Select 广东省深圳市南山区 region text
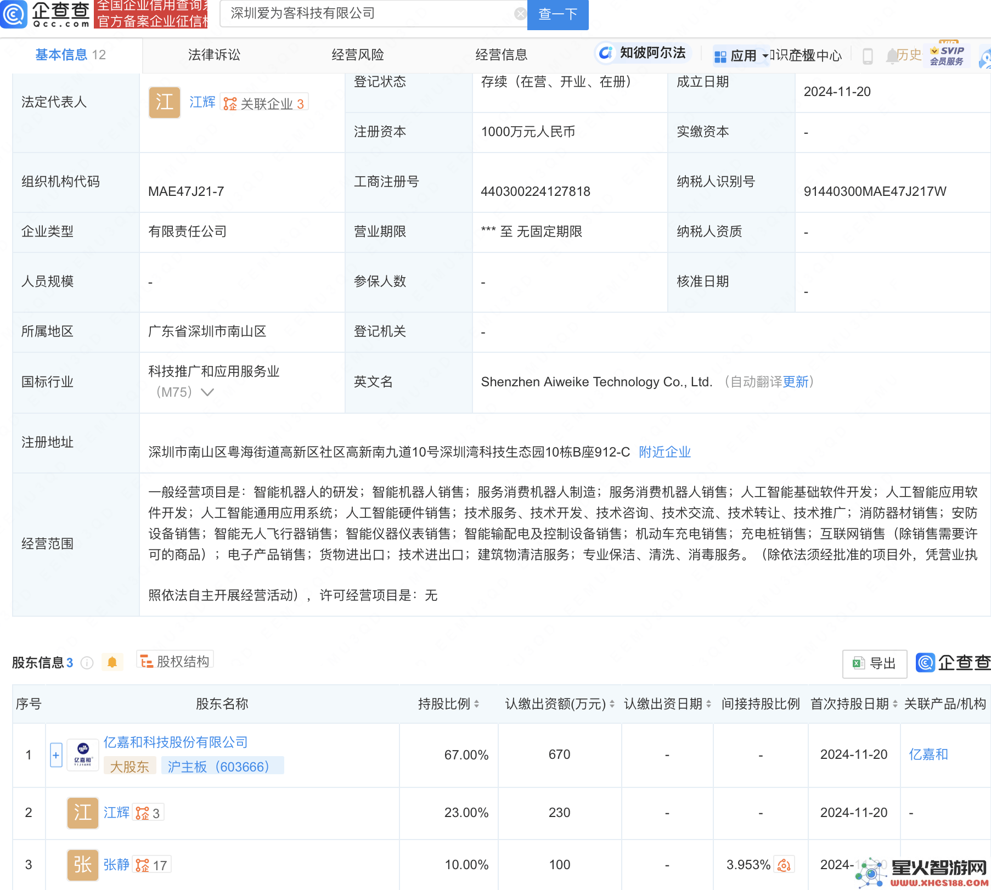The image size is (991, 890). (207, 331)
